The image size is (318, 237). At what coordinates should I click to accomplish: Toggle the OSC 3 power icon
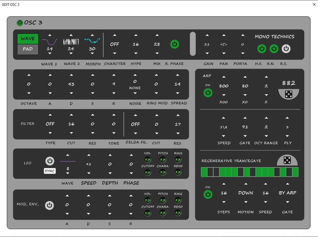tap(20, 23)
